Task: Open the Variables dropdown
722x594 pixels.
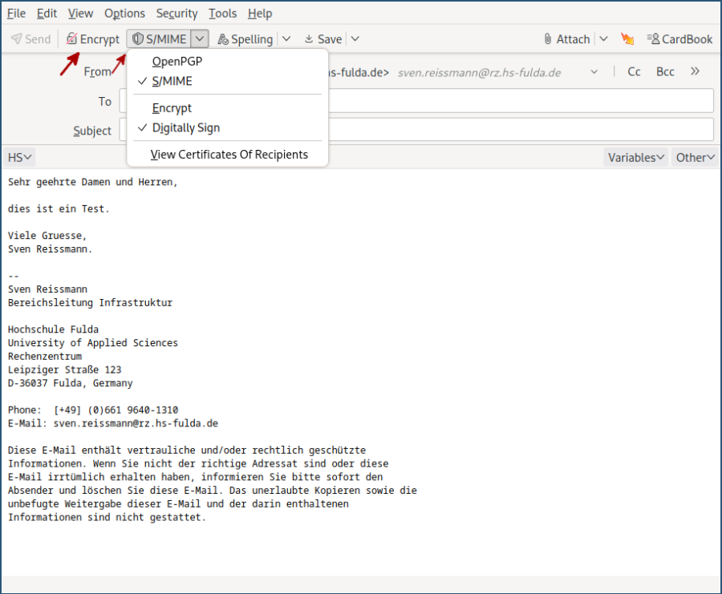Action: [635, 157]
